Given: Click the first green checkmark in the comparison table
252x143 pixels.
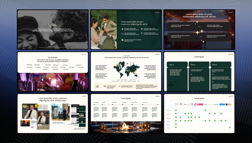Looking at the screenshot, I should click(176, 110).
